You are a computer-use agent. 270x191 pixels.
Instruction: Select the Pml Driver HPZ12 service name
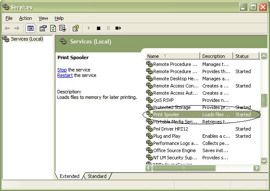(171, 129)
